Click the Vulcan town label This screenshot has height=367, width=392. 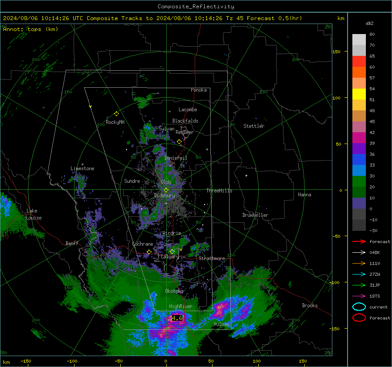(x=222, y=324)
